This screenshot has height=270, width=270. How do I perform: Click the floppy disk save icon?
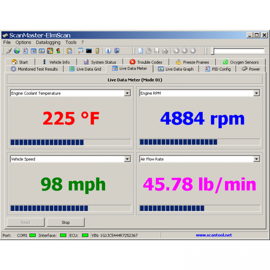(x=157, y=51)
